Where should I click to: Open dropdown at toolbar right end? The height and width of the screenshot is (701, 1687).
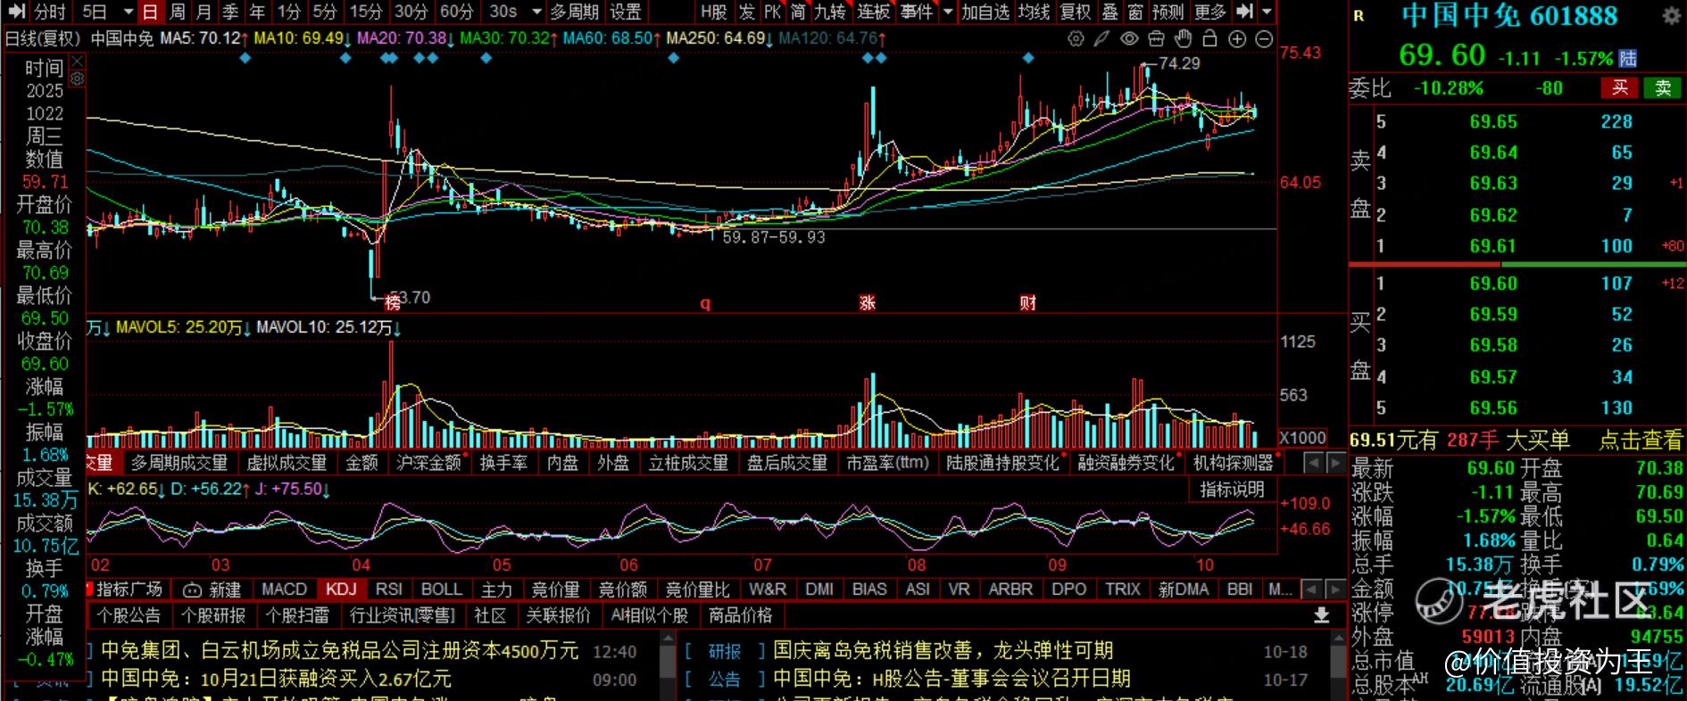click(1267, 12)
